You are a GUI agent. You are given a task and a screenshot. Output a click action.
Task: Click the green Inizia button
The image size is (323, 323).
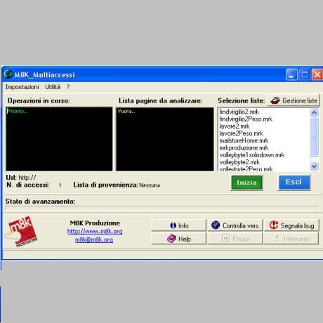click(x=246, y=183)
